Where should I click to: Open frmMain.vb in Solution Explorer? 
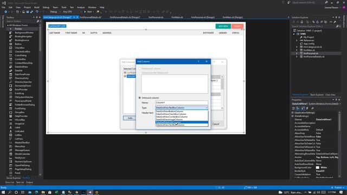coord(309,50)
